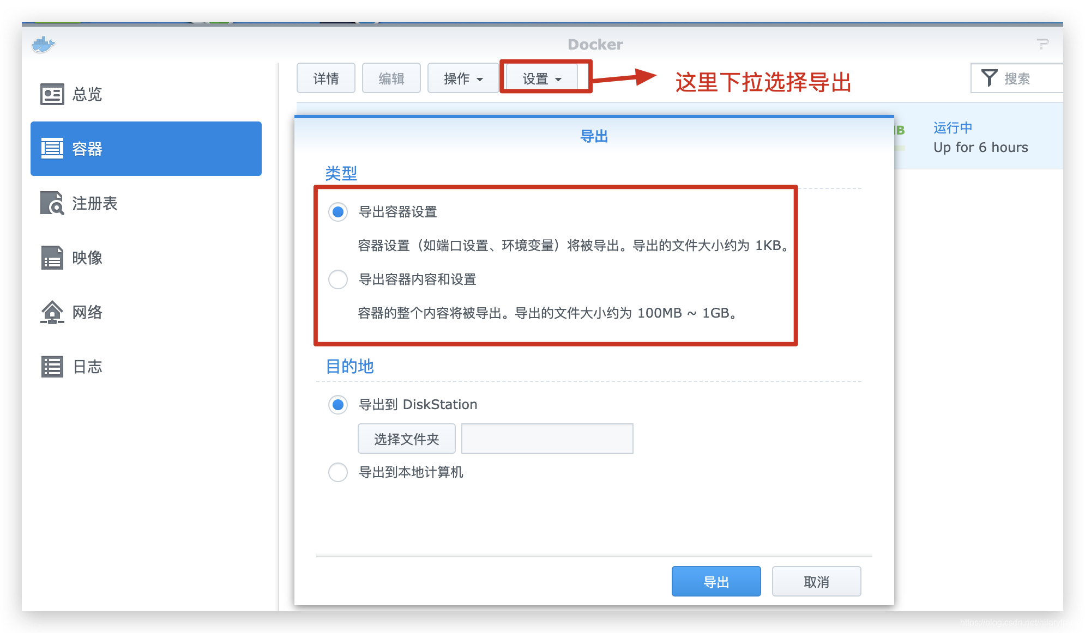Select 导出容器设置 radio option

(338, 212)
